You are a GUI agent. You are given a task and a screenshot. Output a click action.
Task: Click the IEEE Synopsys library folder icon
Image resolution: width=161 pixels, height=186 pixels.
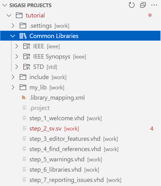click(x=26, y=56)
